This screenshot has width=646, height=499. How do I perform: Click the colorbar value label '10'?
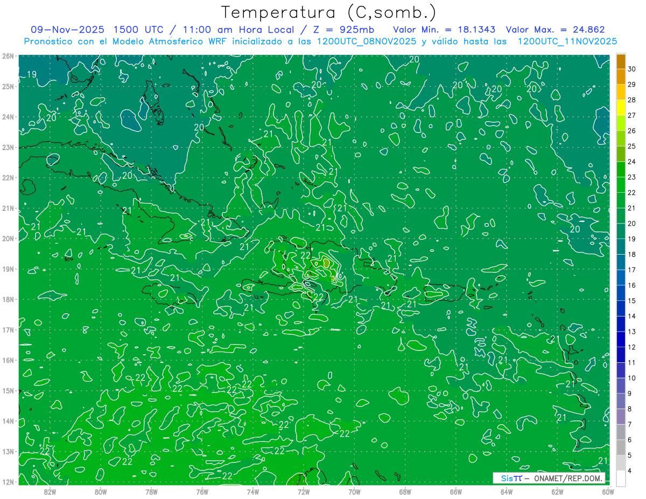[631, 378]
